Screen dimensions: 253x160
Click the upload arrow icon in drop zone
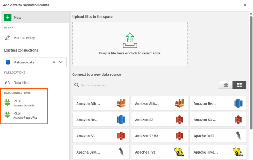(x=130, y=40)
